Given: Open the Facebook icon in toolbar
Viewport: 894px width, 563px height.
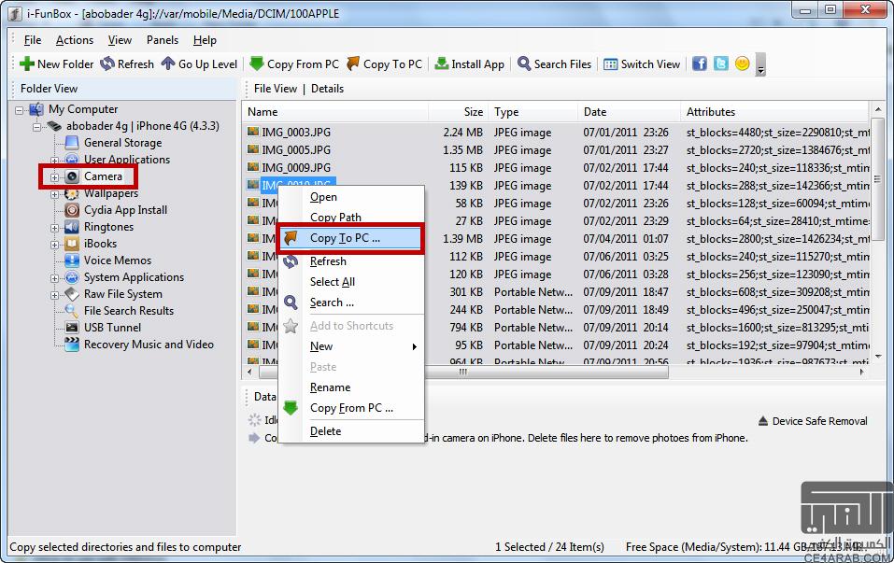Looking at the screenshot, I should pyautogui.click(x=700, y=63).
